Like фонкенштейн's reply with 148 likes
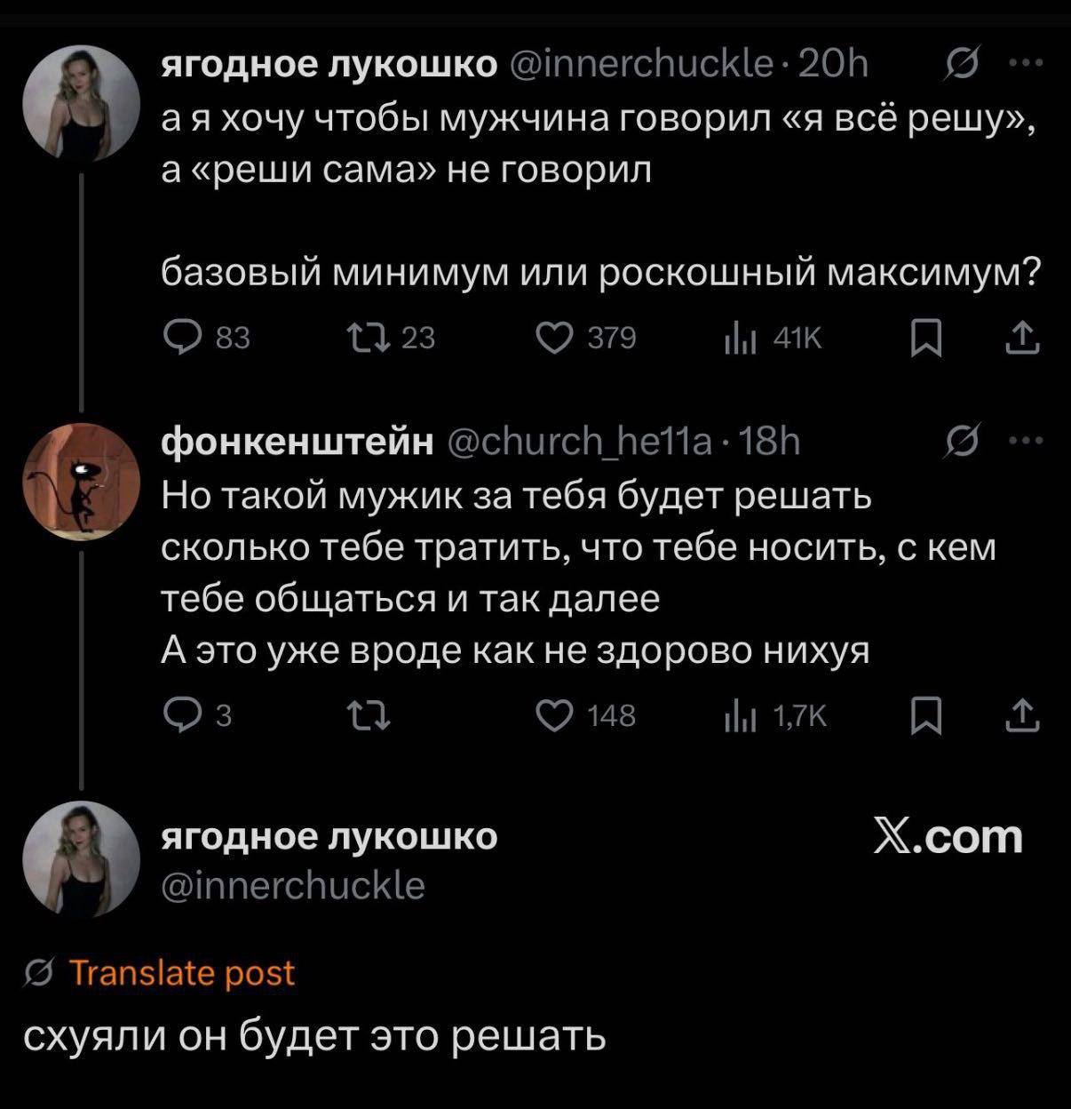This screenshot has width=1071, height=1109. [x=588, y=715]
